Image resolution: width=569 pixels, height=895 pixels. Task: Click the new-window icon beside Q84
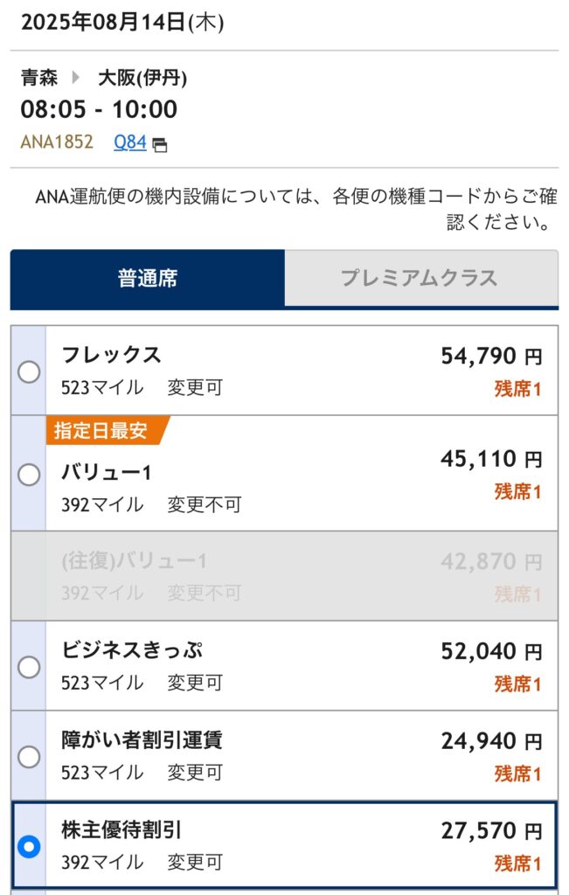160,145
